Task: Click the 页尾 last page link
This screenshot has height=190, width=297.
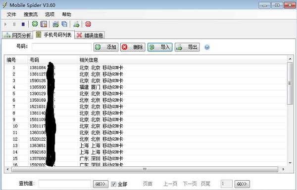Action: (205, 184)
